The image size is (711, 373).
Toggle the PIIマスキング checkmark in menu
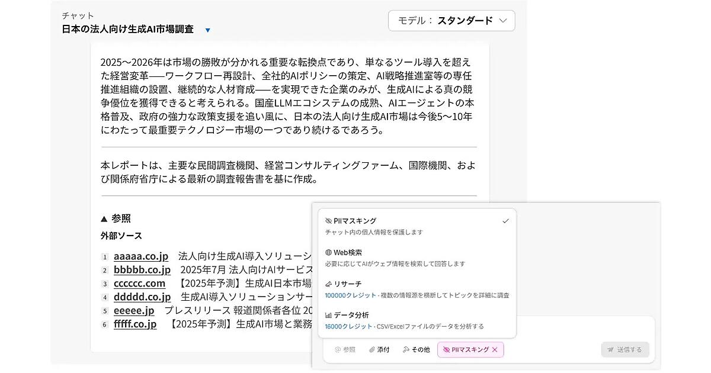pyautogui.click(x=505, y=221)
